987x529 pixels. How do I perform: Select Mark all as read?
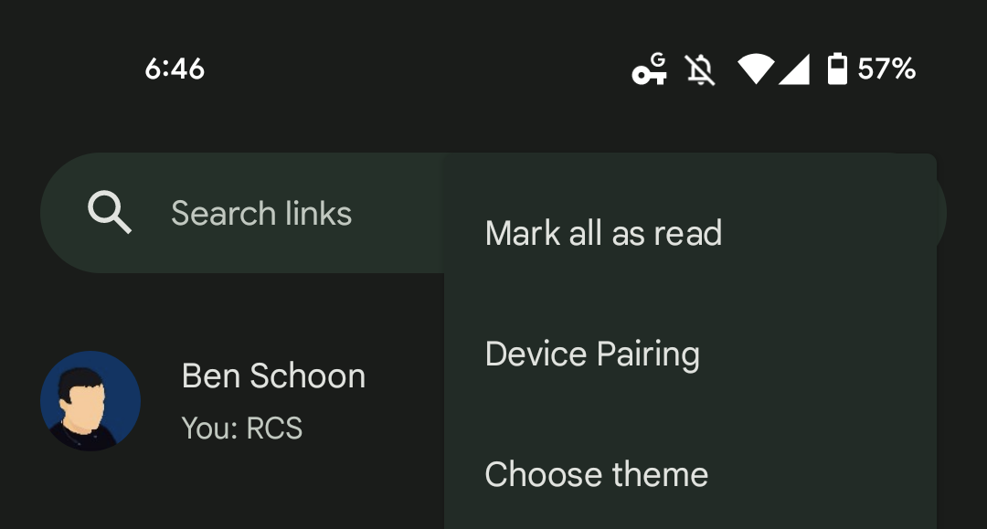[603, 233]
